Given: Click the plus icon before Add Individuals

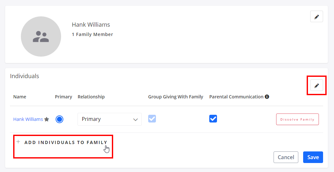Looking at the screenshot, I should pyautogui.click(x=18, y=142).
